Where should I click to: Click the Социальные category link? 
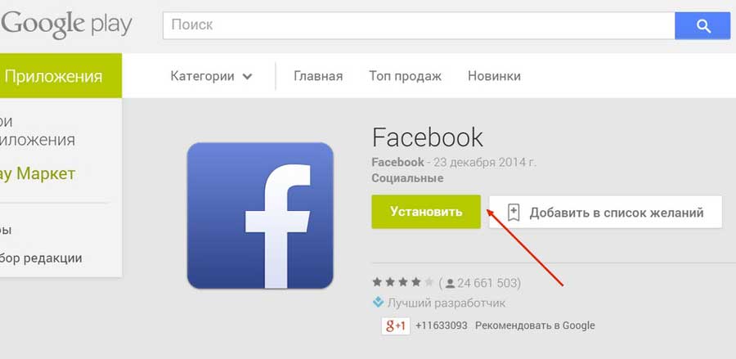[x=407, y=178]
